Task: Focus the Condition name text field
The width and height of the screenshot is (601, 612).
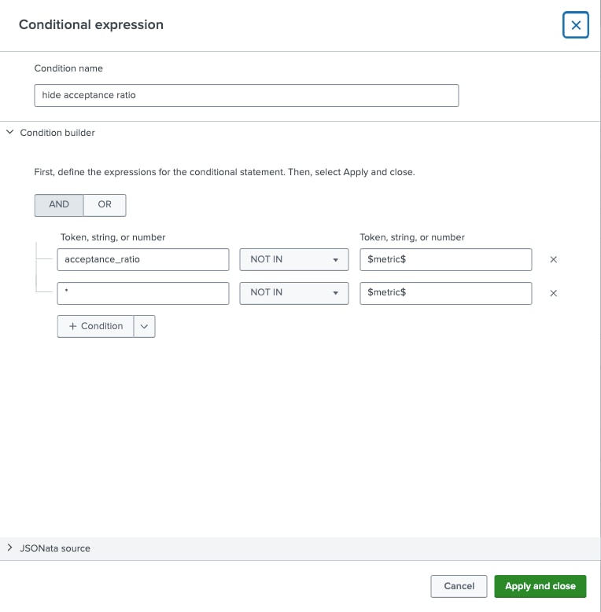Action: click(246, 95)
